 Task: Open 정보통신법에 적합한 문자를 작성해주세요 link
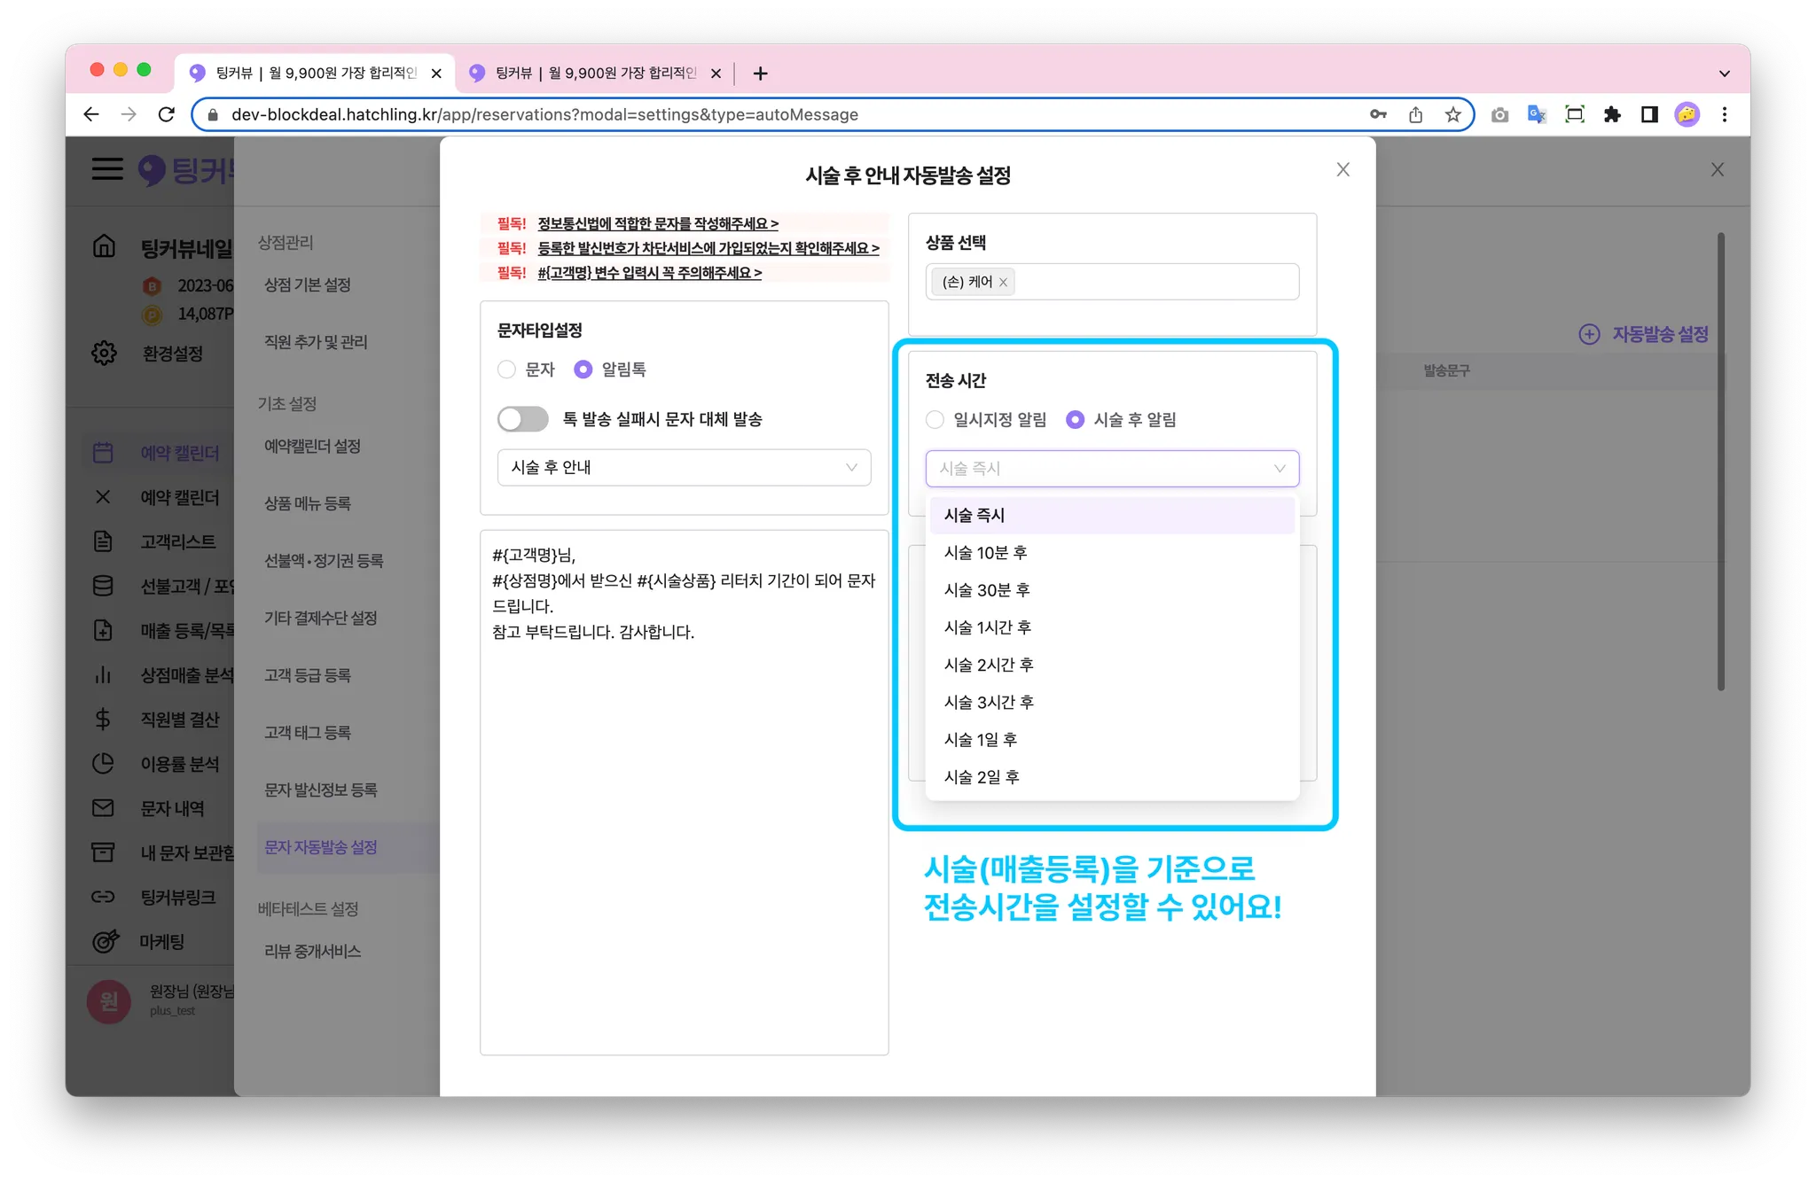tap(657, 224)
